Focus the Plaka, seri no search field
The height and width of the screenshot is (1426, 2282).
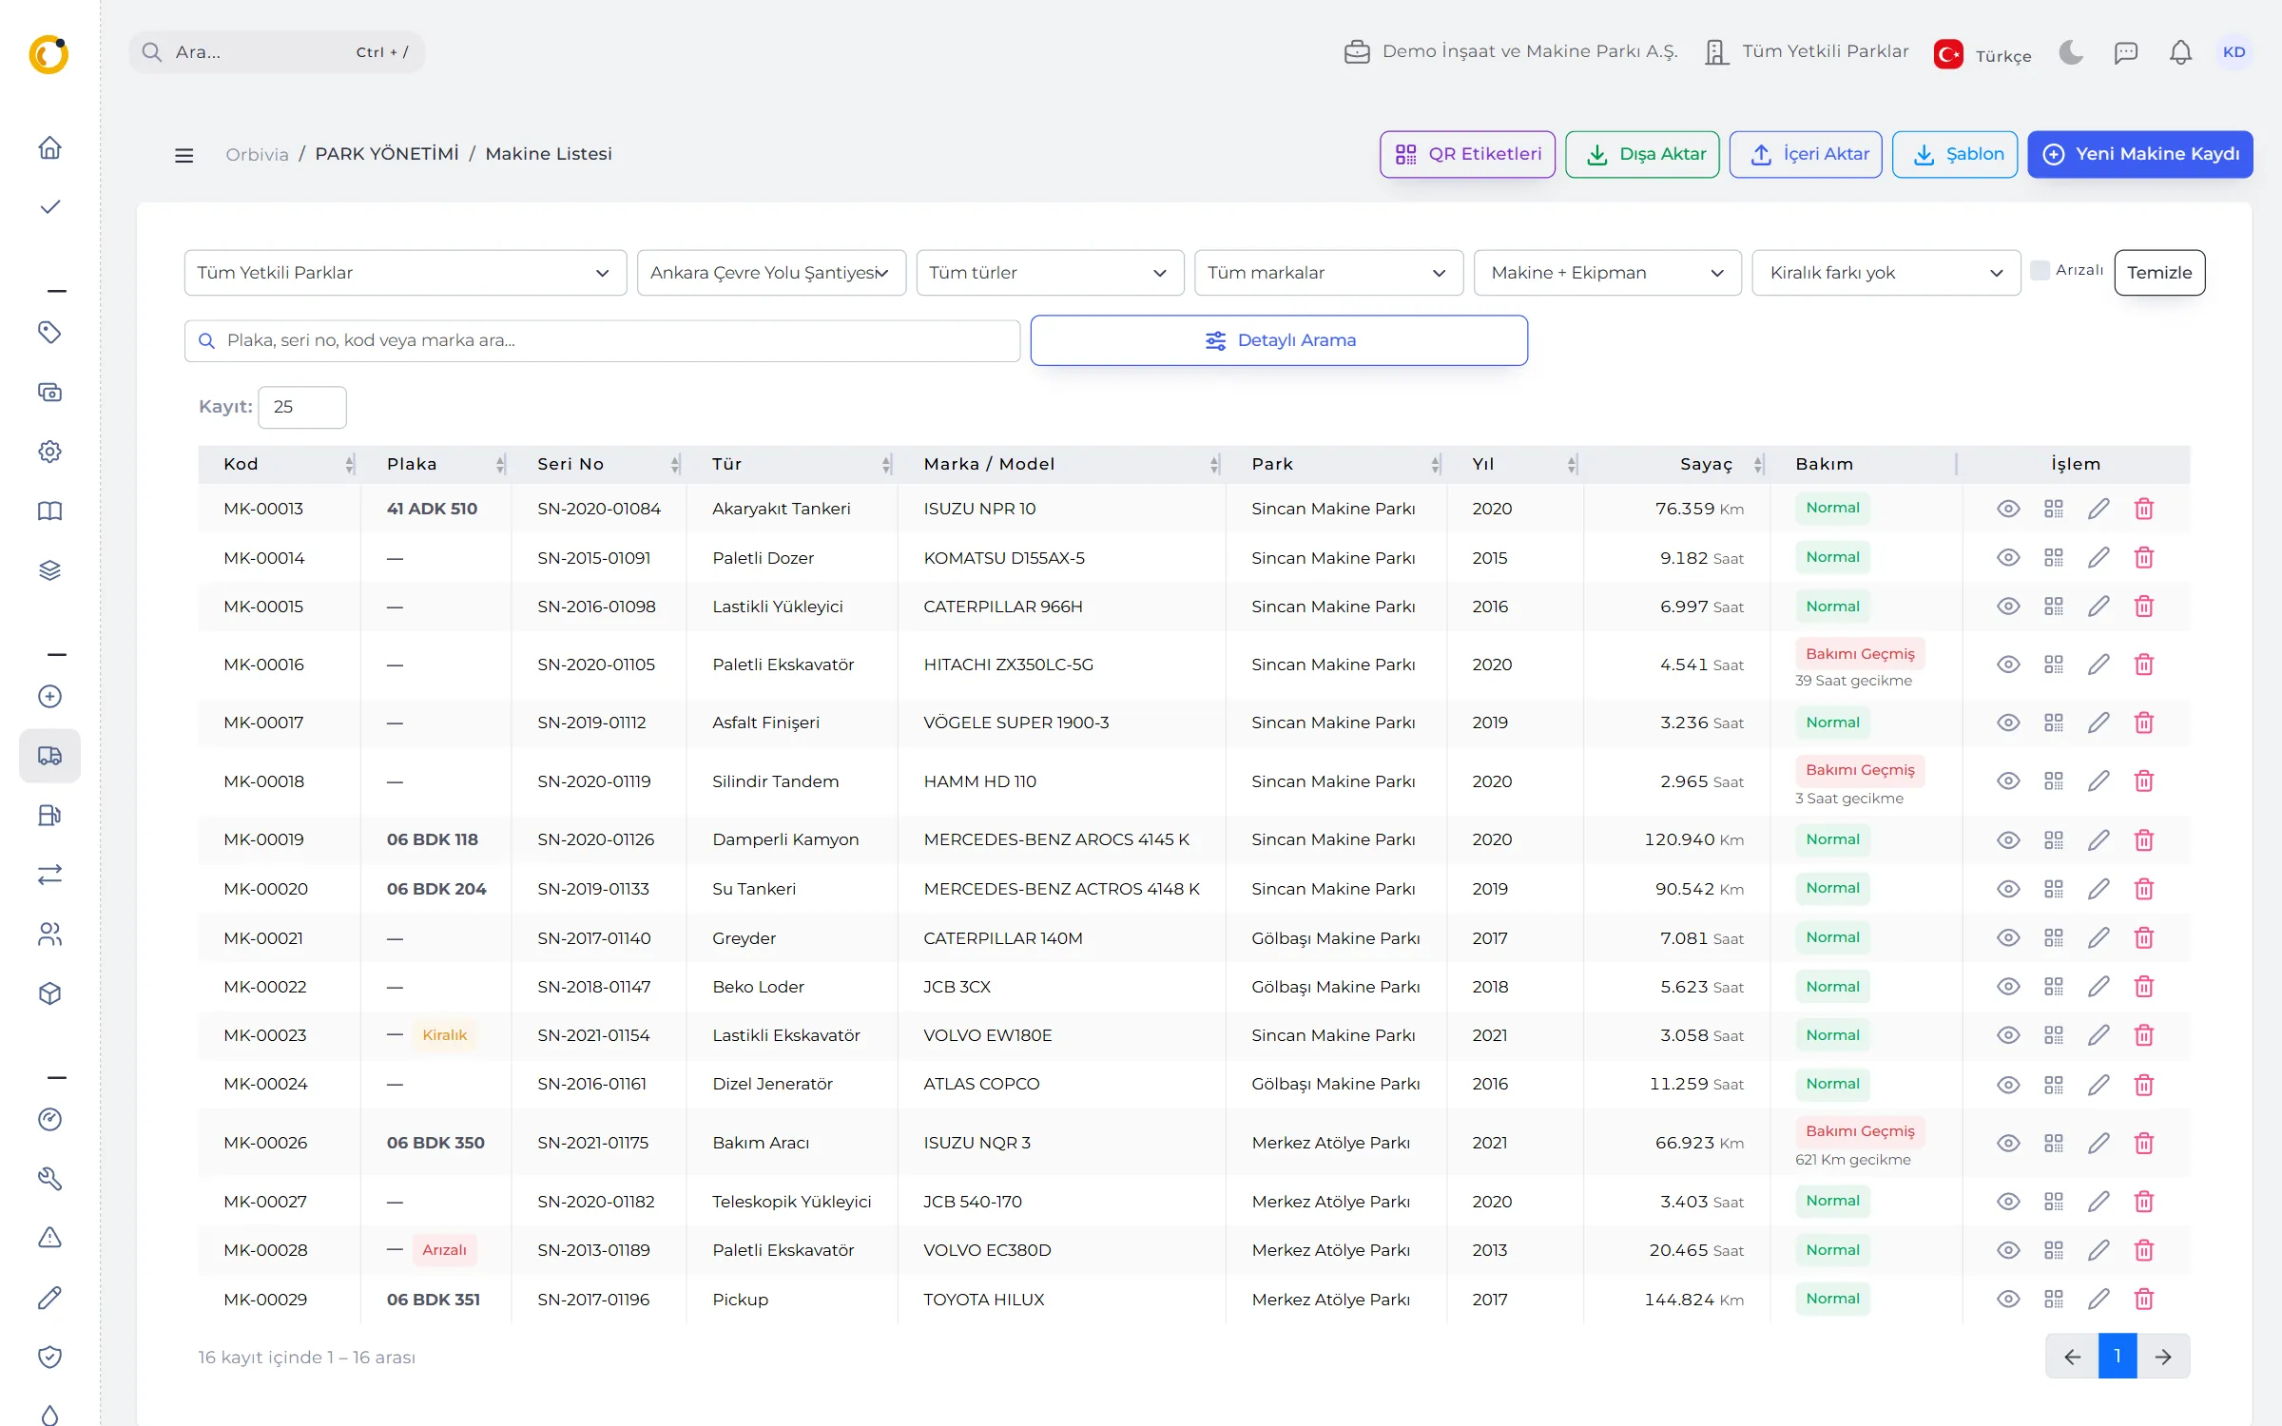(602, 340)
